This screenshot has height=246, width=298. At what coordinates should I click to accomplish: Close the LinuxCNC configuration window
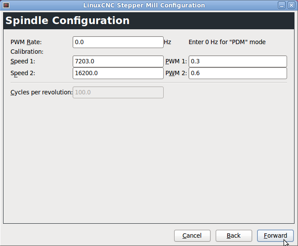[x=291, y=5]
